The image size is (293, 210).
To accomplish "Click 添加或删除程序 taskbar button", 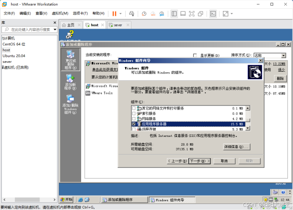I will [x=124, y=200].
